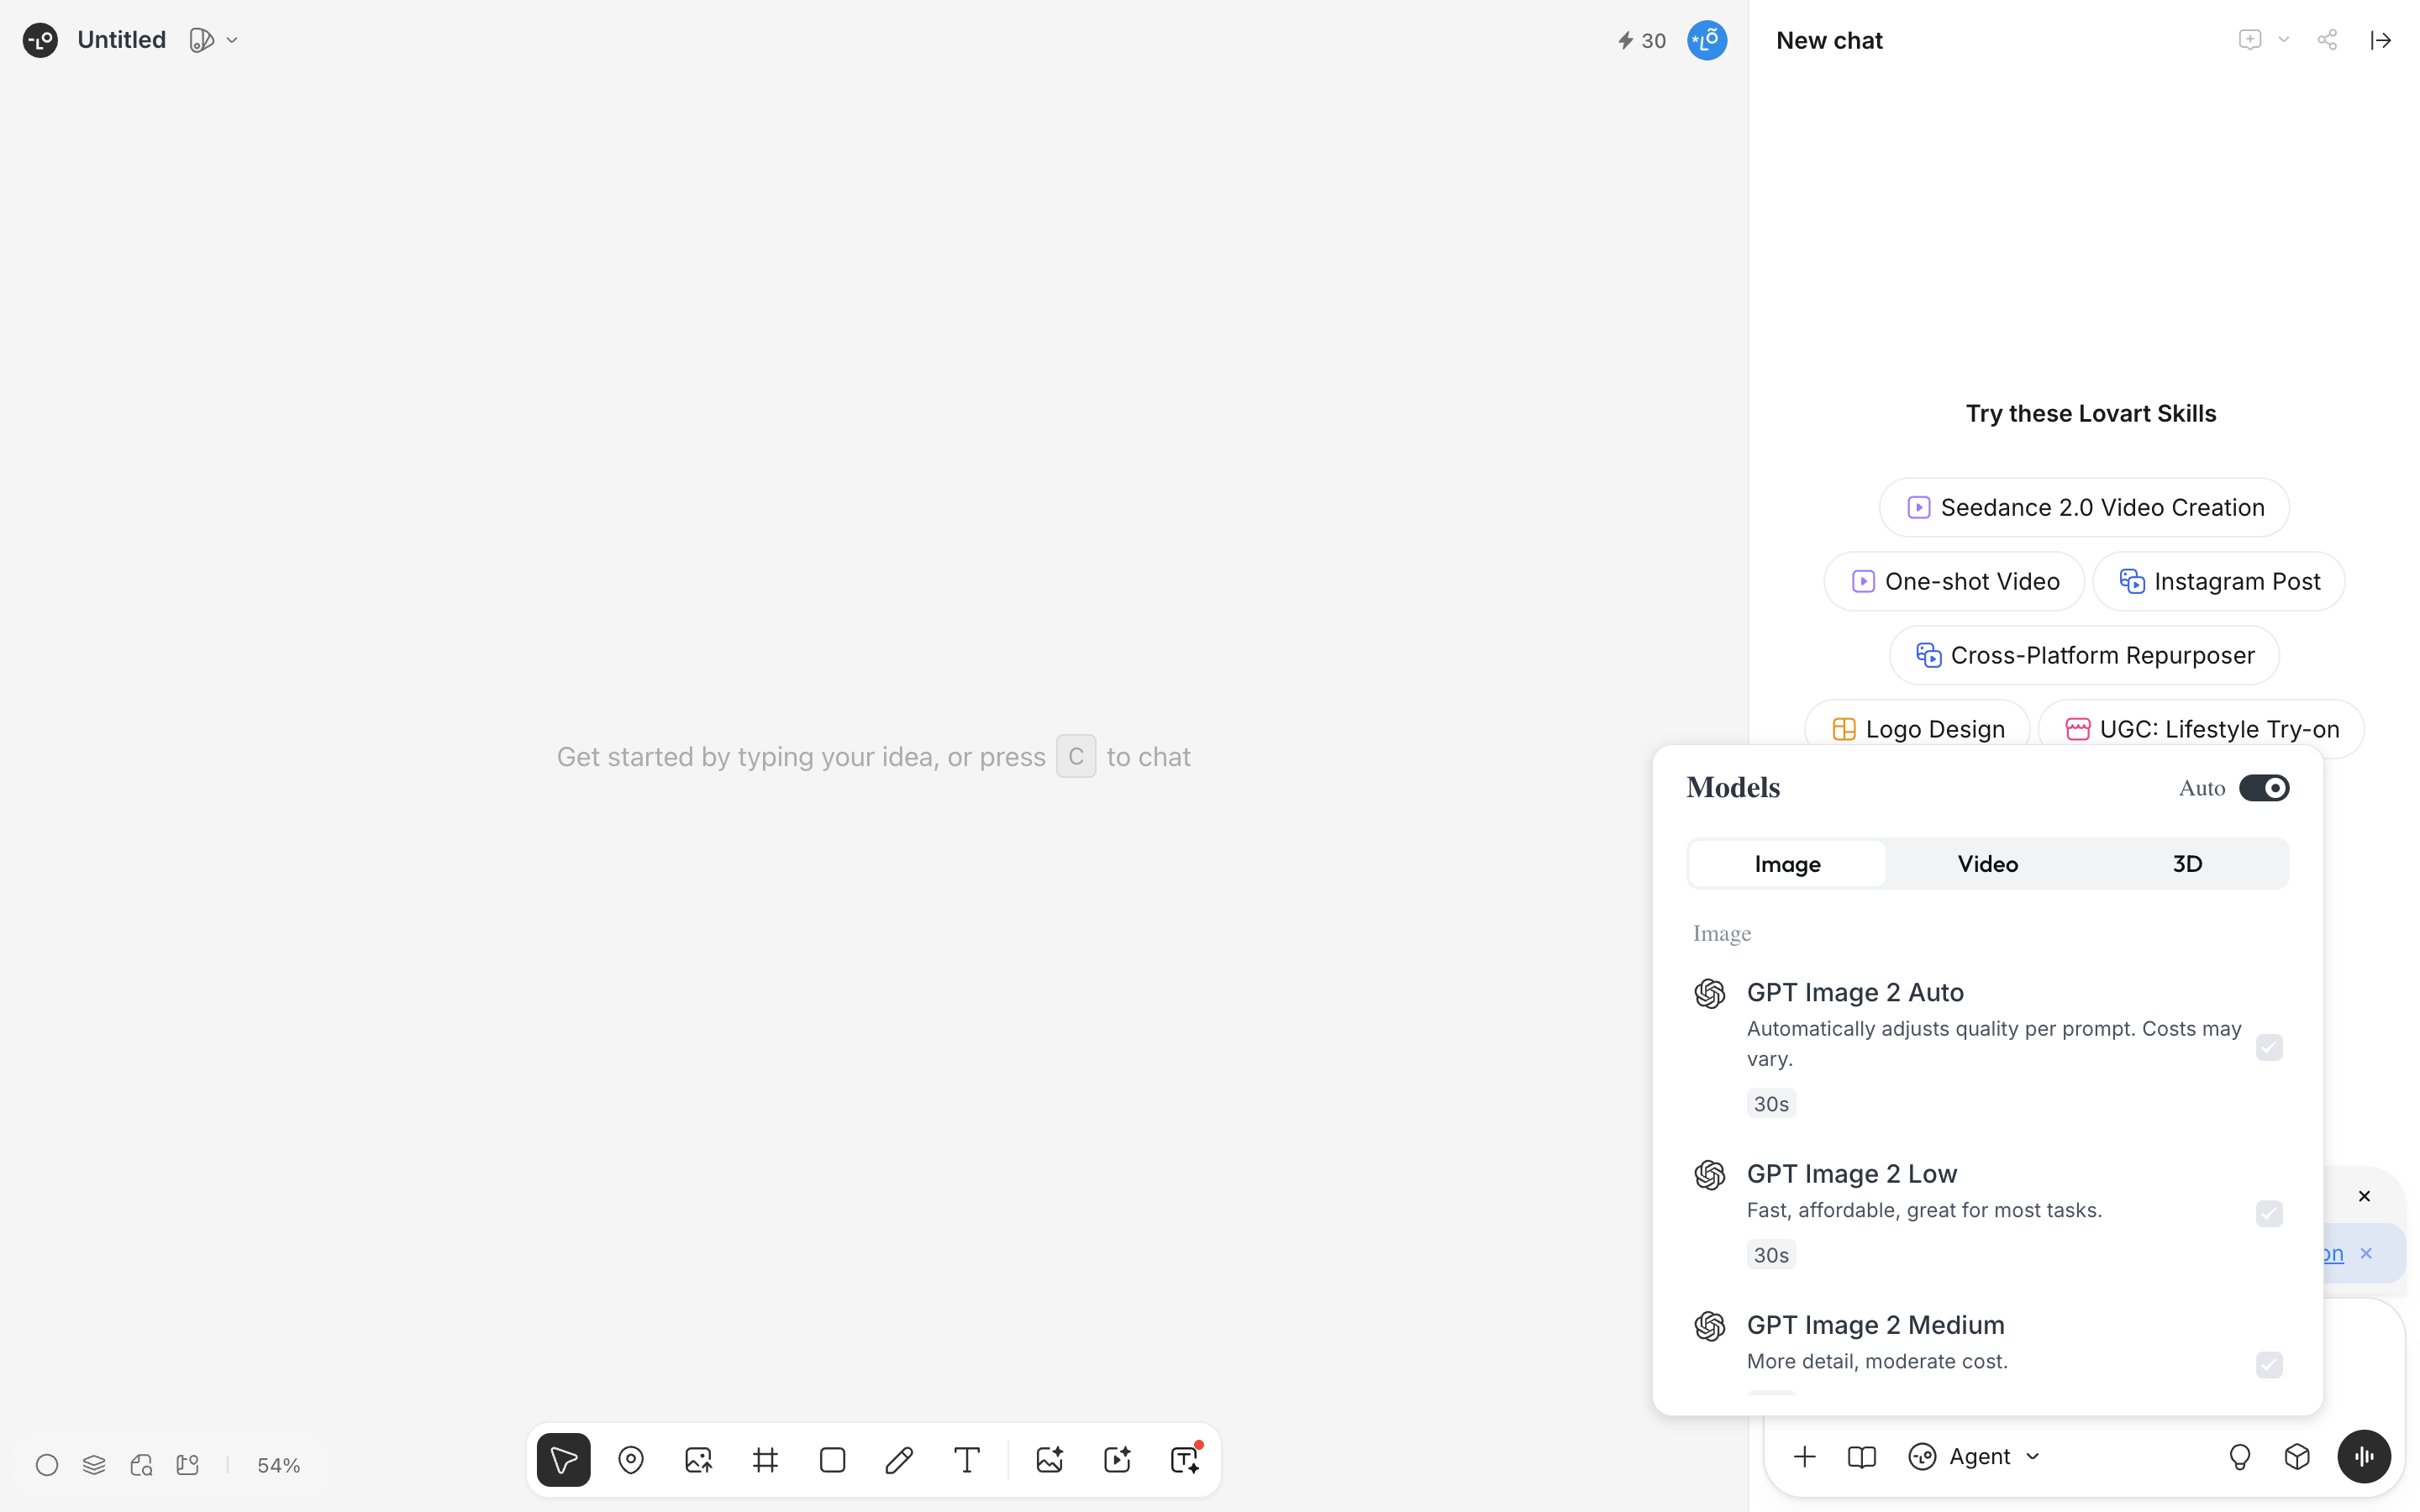Click the lightbulb icon in chat input

(x=2239, y=1457)
